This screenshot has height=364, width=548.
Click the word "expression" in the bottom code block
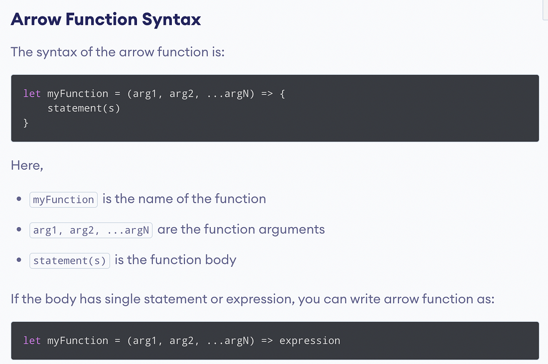point(309,341)
